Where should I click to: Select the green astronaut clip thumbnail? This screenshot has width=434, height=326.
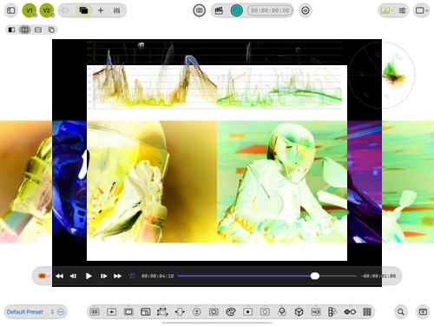(282, 182)
